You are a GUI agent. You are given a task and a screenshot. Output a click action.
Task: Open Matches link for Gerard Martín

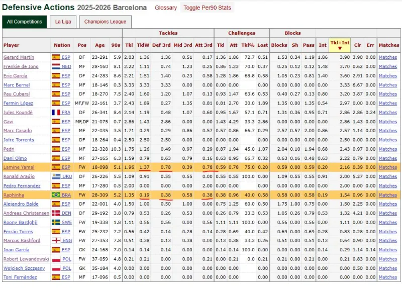pos(387,57)
